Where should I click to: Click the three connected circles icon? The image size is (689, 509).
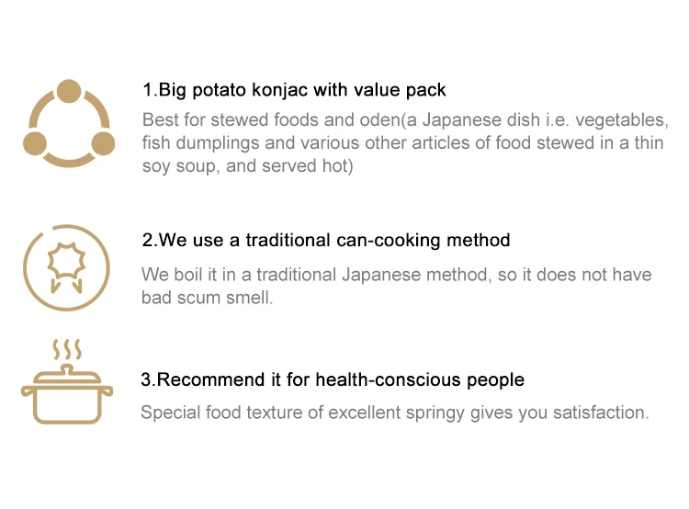[67, 123]
